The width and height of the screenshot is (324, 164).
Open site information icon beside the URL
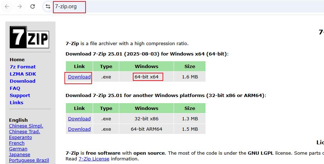click(x=48, y=6)
